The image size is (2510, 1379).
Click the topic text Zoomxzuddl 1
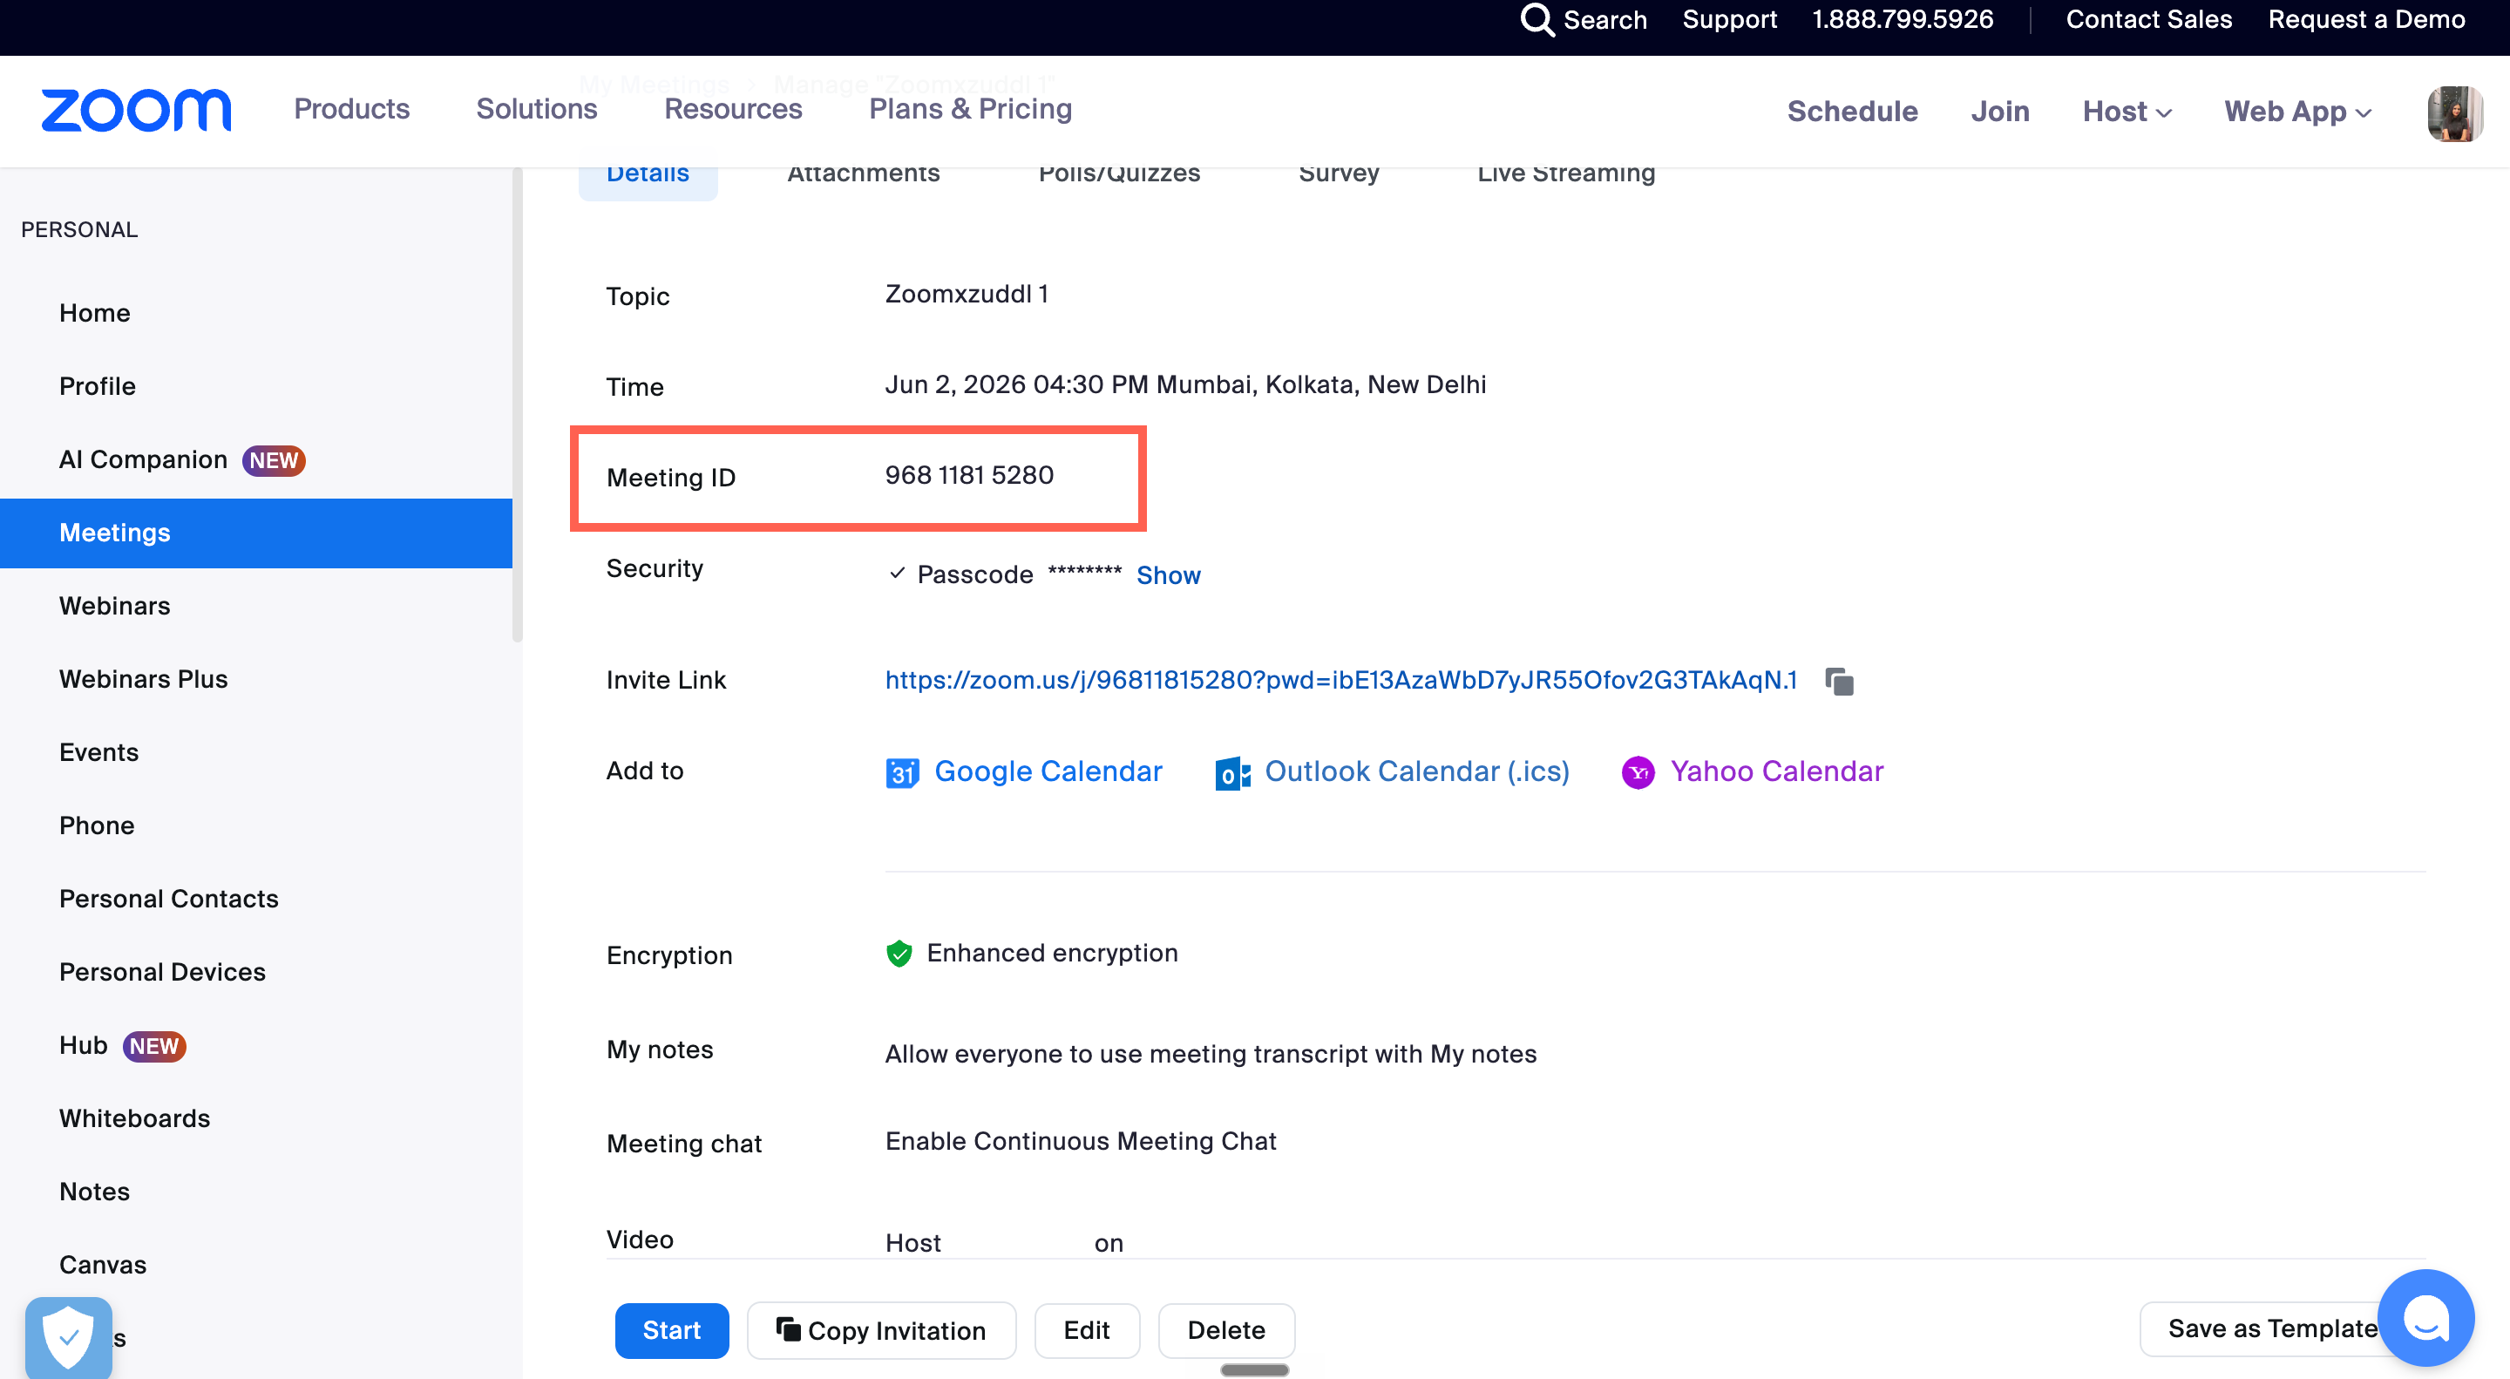pyautogui.click(x=967, y=295)
